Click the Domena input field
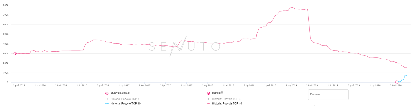 pyautogui.click(x=328, y=95)
